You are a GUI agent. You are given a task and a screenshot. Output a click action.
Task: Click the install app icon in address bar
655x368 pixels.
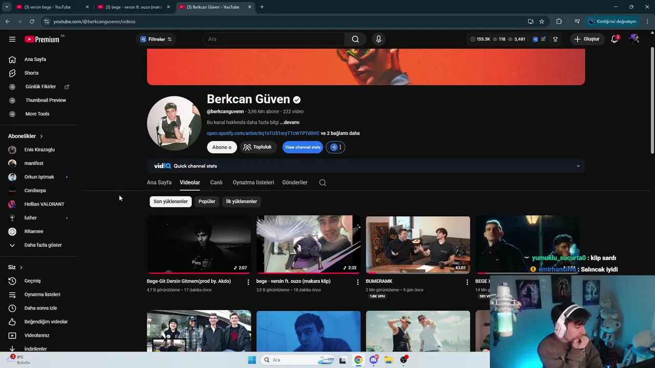[x=531, y=21]
